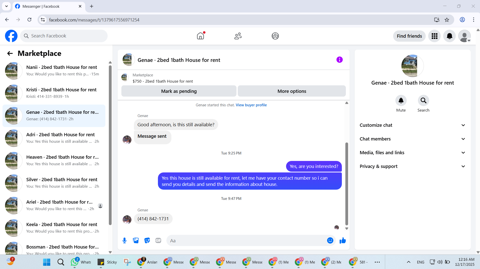The image size is (480, 269).
Task: Expand Media, files and links section
Action: (412, 153)
